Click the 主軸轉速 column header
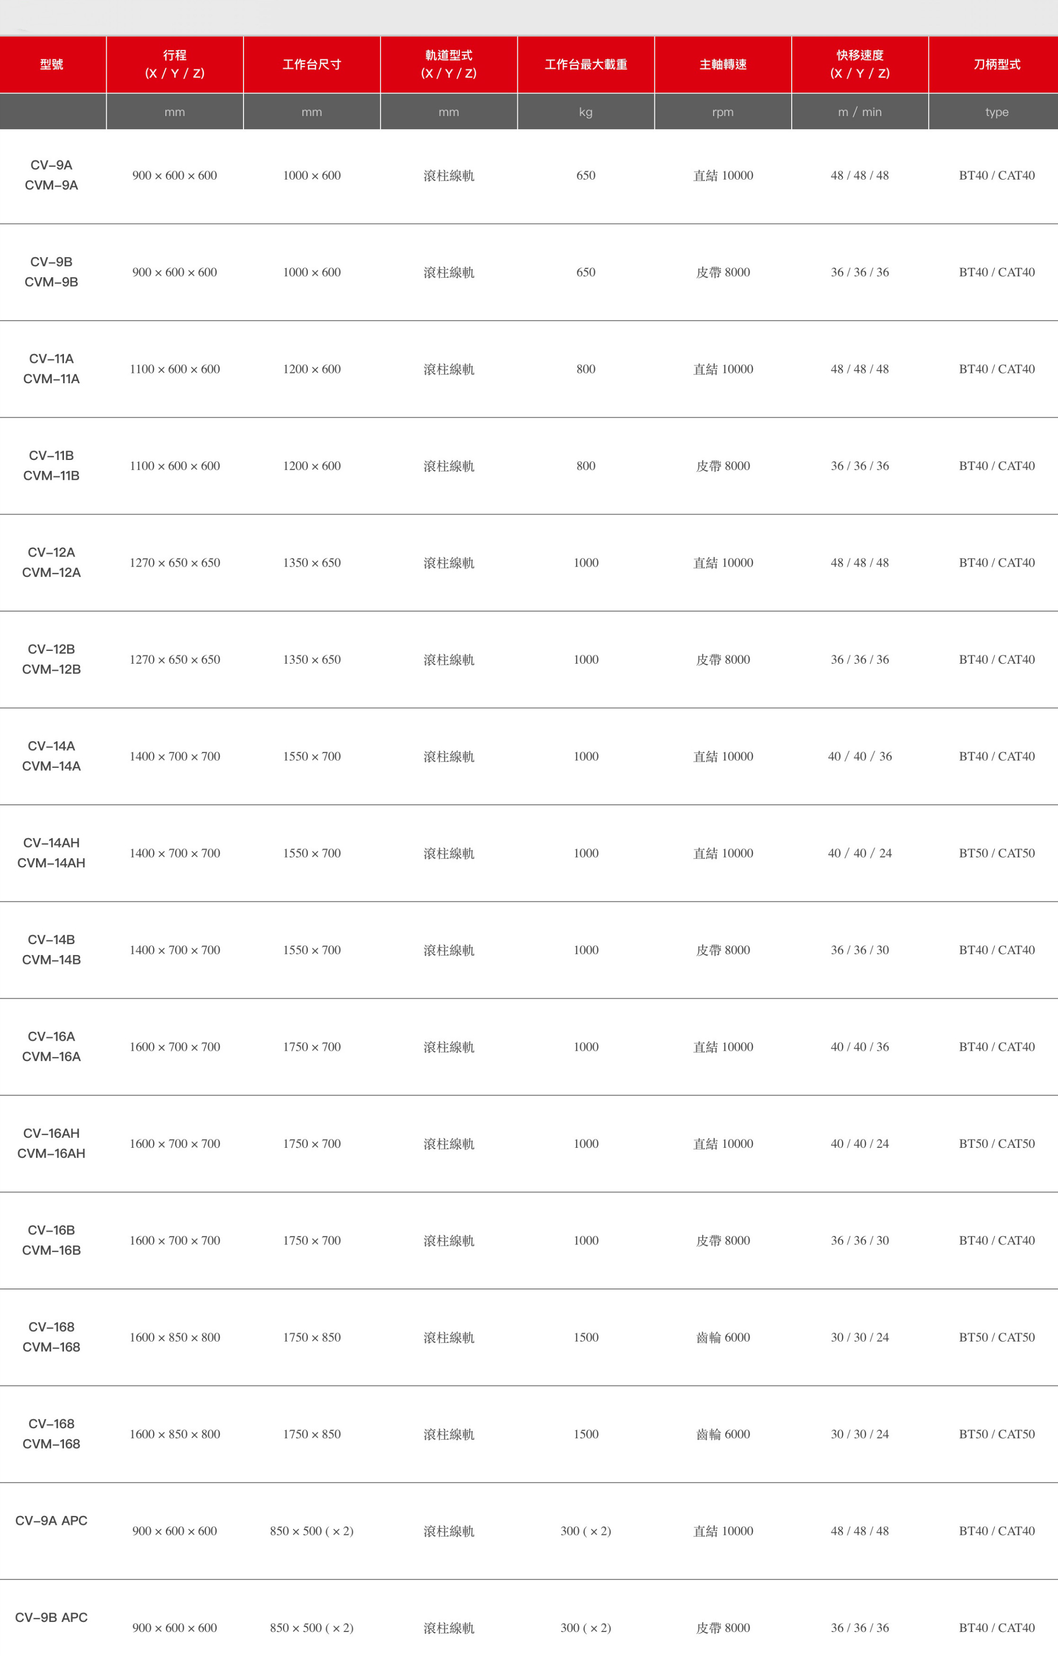 point(723,64)
